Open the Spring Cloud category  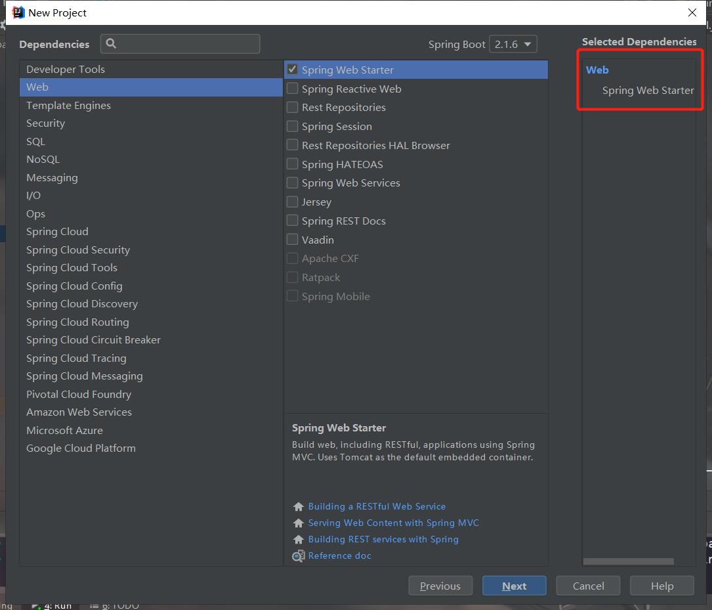(151, 232)
